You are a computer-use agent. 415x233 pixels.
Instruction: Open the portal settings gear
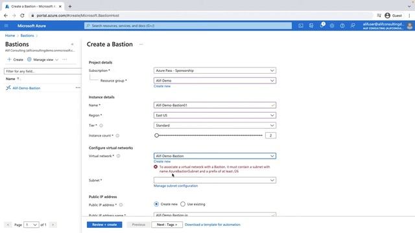tap(332, 26)
